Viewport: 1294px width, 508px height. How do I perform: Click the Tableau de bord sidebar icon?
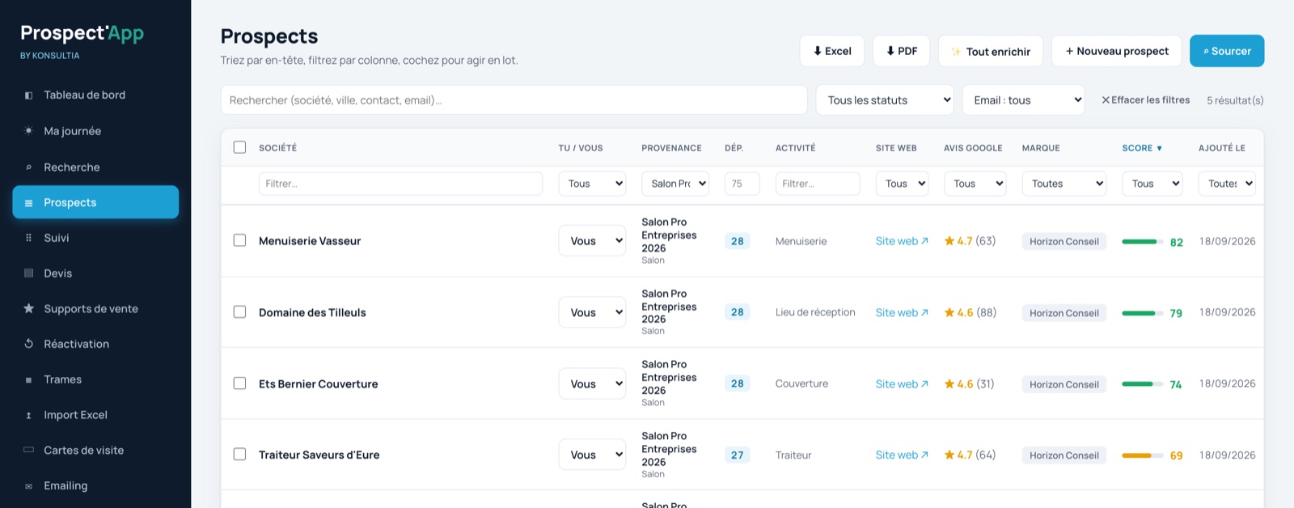tap(28, 95)
